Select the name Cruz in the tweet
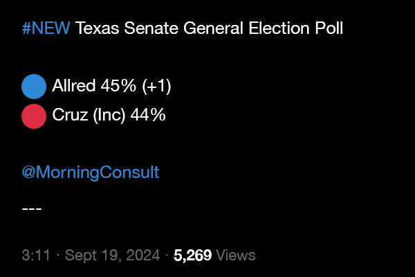Viewport: 415px width, 277px height. (x=70, y=115)
